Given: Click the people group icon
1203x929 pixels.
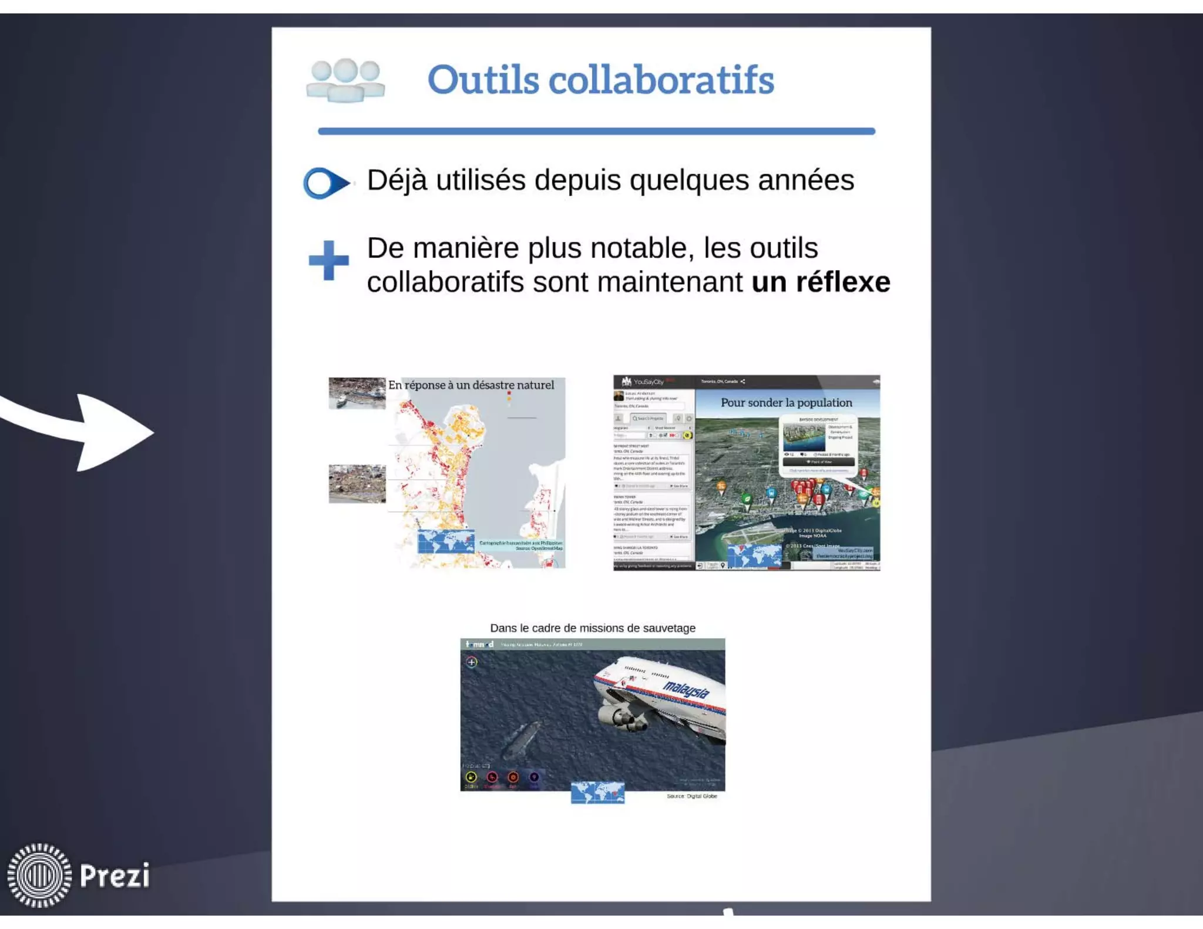Looking at the screenshot, I should pos(345,80).
